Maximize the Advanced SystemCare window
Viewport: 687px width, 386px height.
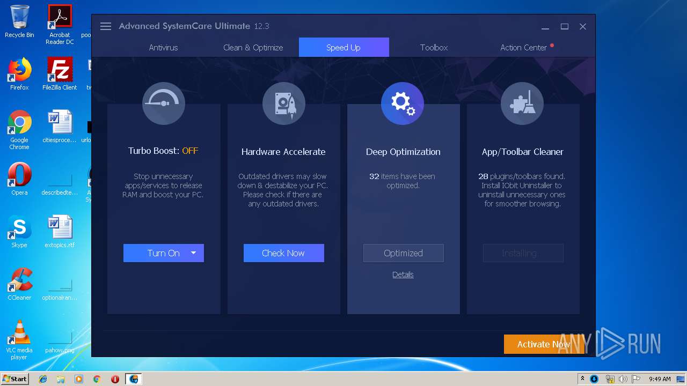[x=565, y=26]
